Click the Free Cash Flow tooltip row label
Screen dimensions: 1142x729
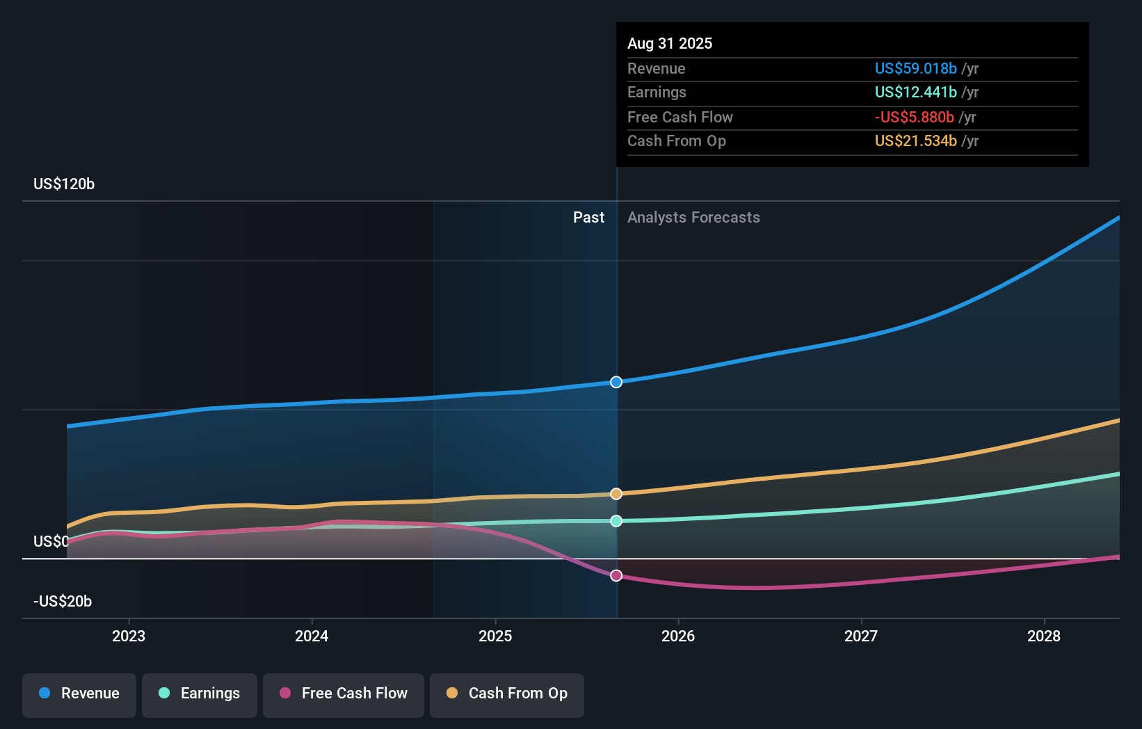click(x=680, y=118)
